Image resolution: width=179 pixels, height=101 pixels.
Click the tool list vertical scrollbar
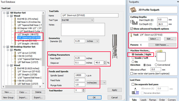(43, 48)
